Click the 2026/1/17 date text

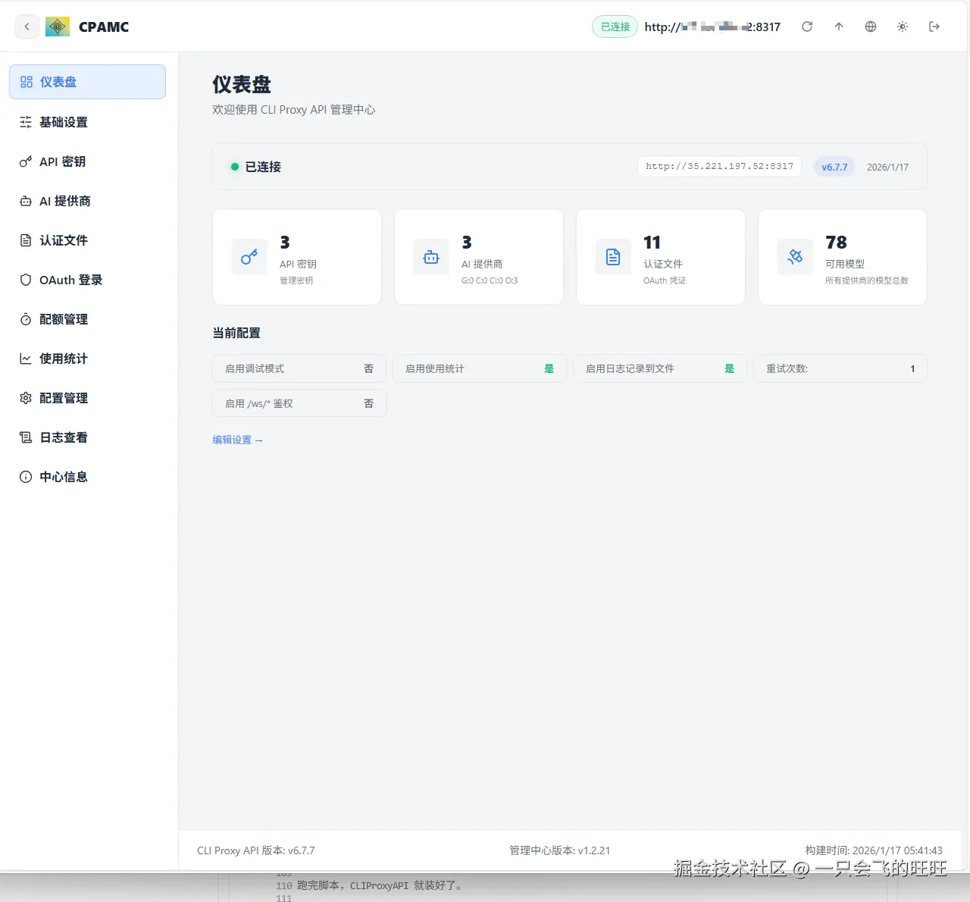coord(887,167)
